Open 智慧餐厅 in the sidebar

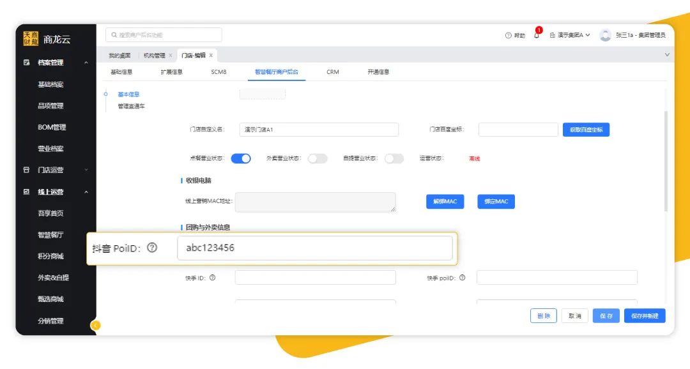pos(50,235)
